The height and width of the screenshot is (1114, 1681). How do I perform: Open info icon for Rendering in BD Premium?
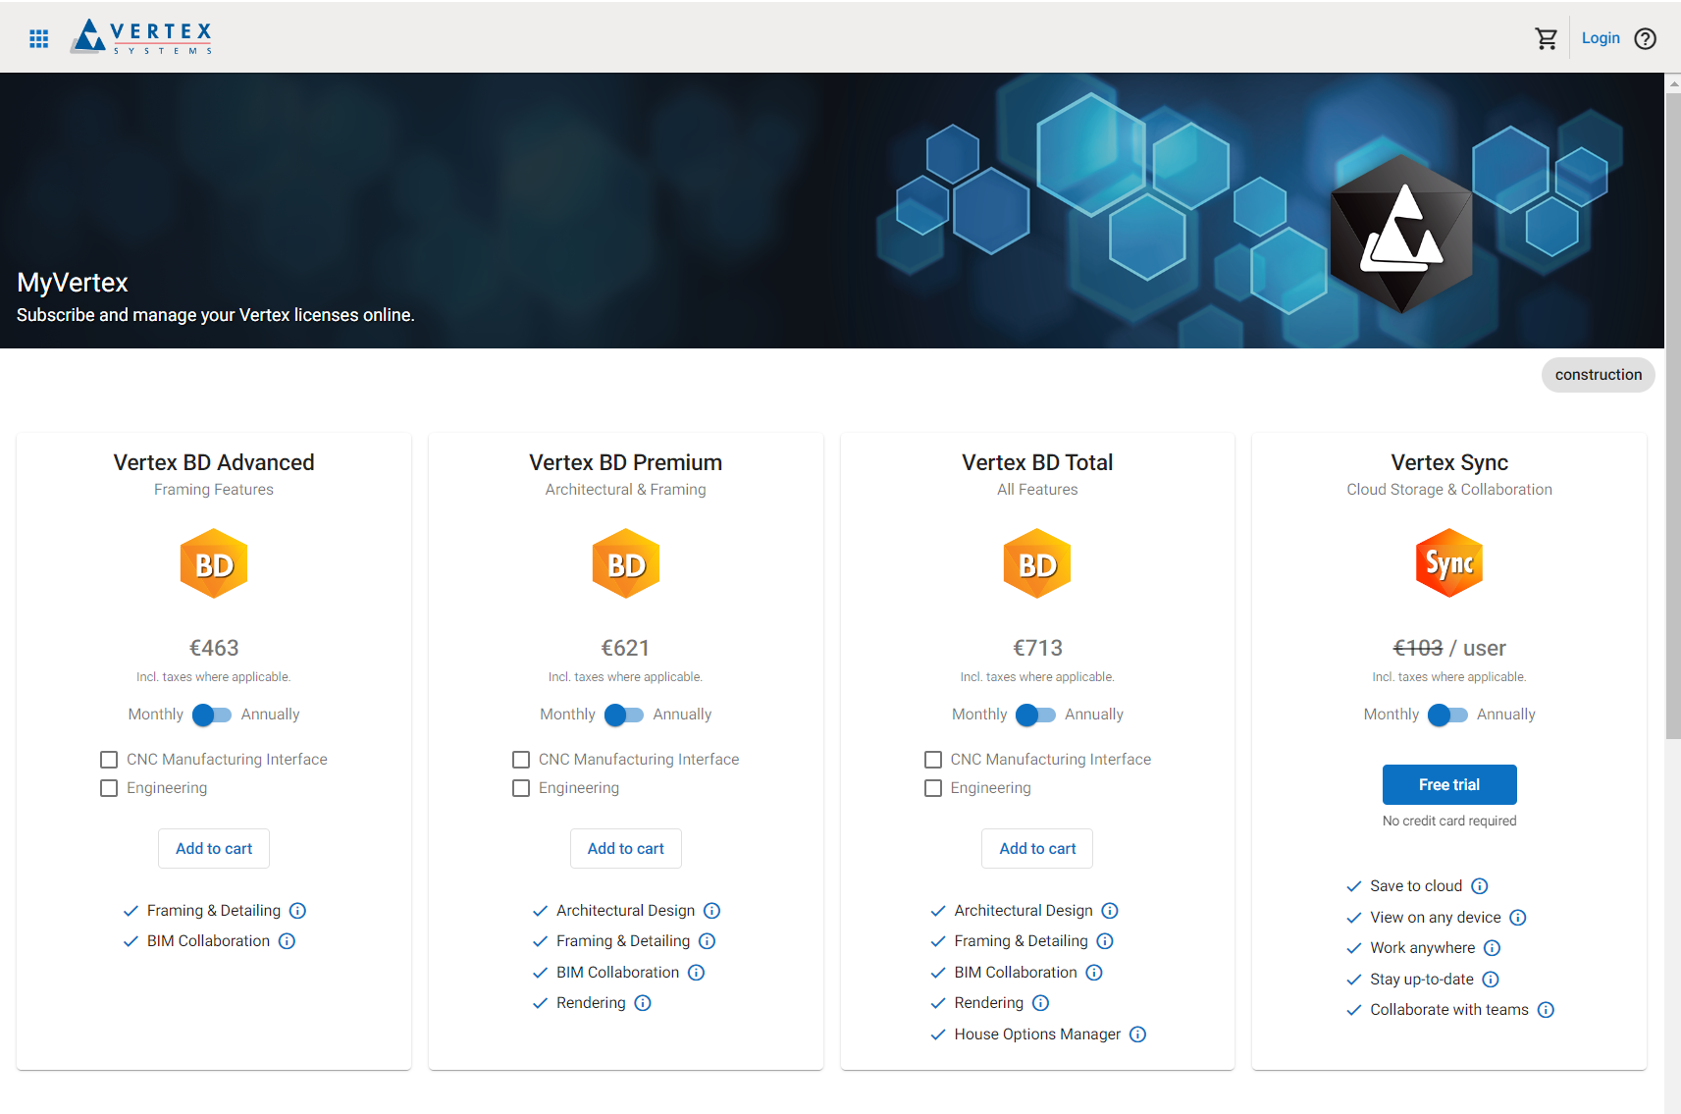tap(643, 1003)
